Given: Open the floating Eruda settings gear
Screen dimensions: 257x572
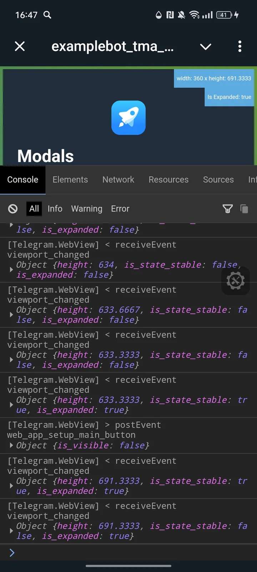Looking at the screenshot, I should click(236, 281).
